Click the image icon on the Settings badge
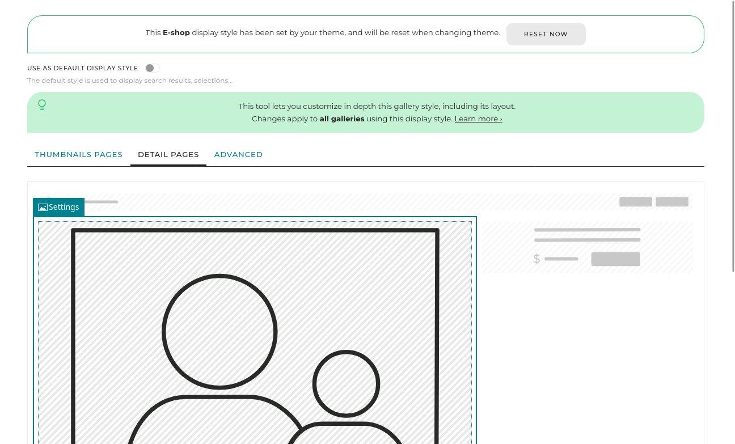 coord(43,207)
